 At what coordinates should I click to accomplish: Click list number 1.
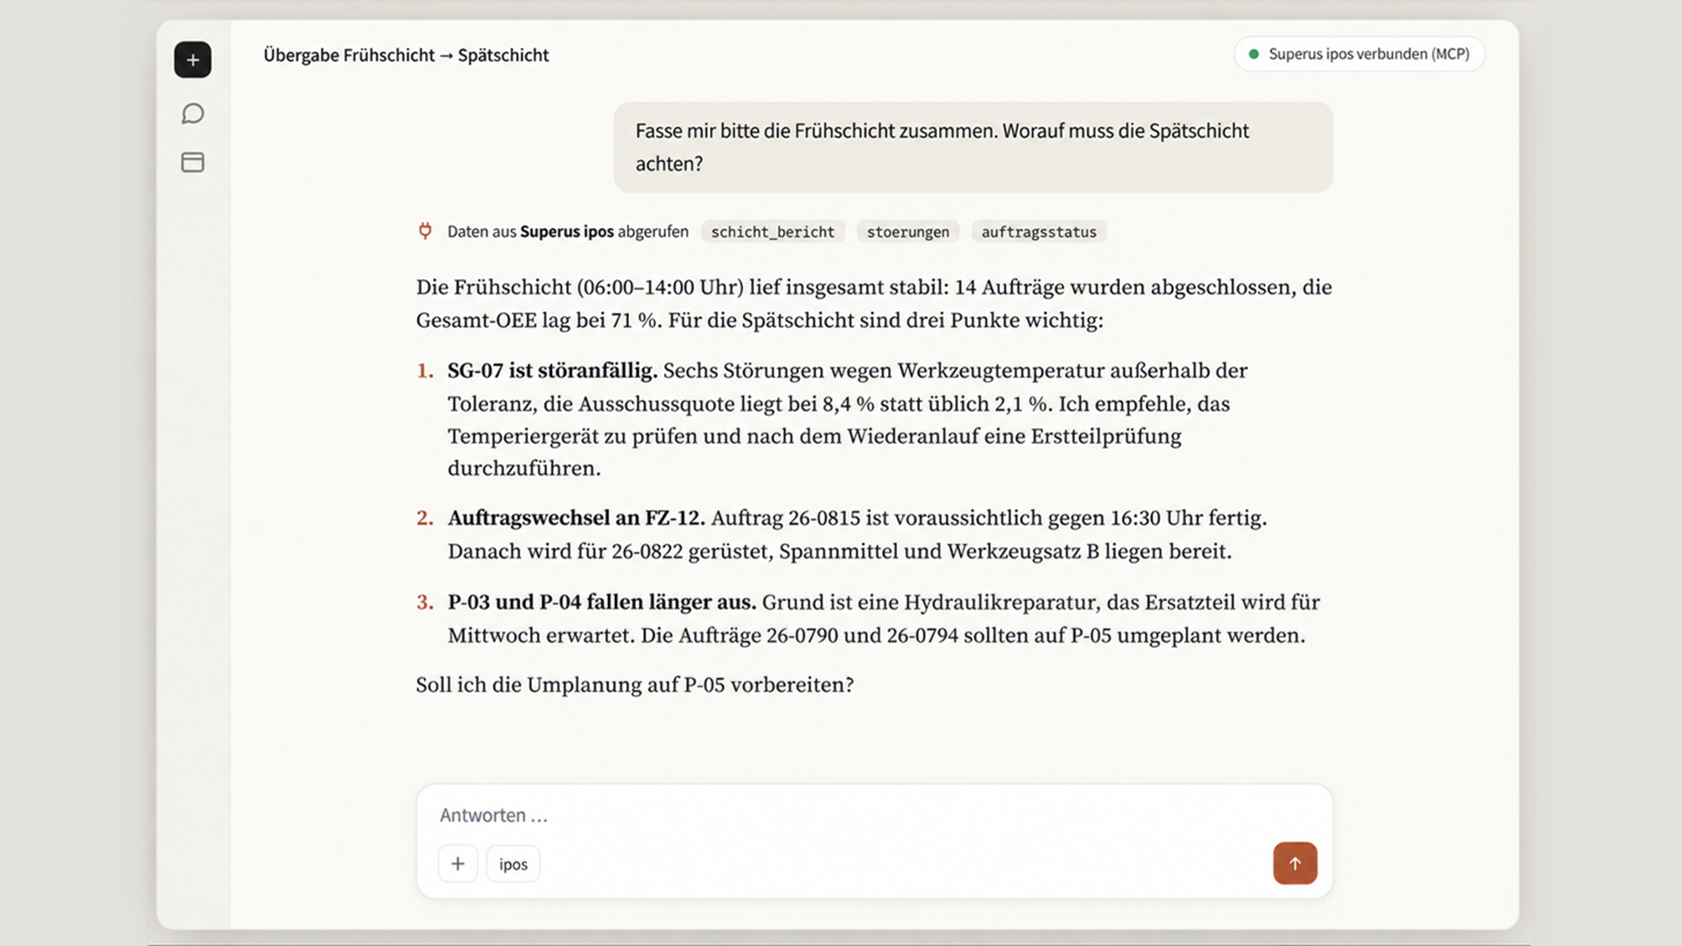pyautogui.click(x=425, y=371)
